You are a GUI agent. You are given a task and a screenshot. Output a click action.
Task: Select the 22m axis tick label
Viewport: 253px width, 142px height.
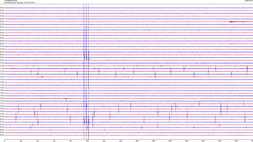[x=187, y=141]
